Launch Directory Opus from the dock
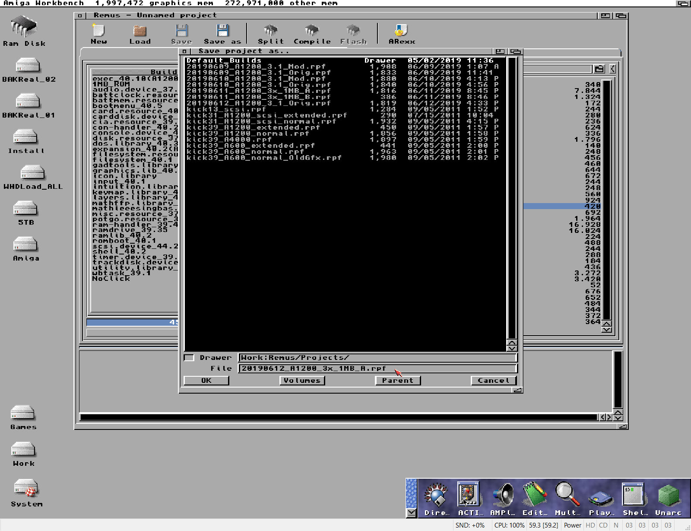691x531 pixels. [x=437, y=499]
